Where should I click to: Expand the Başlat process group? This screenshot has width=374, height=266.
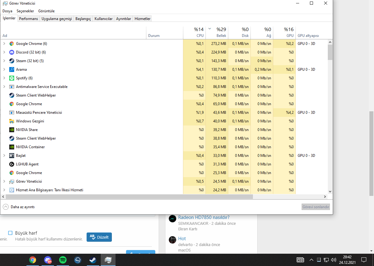4,156
